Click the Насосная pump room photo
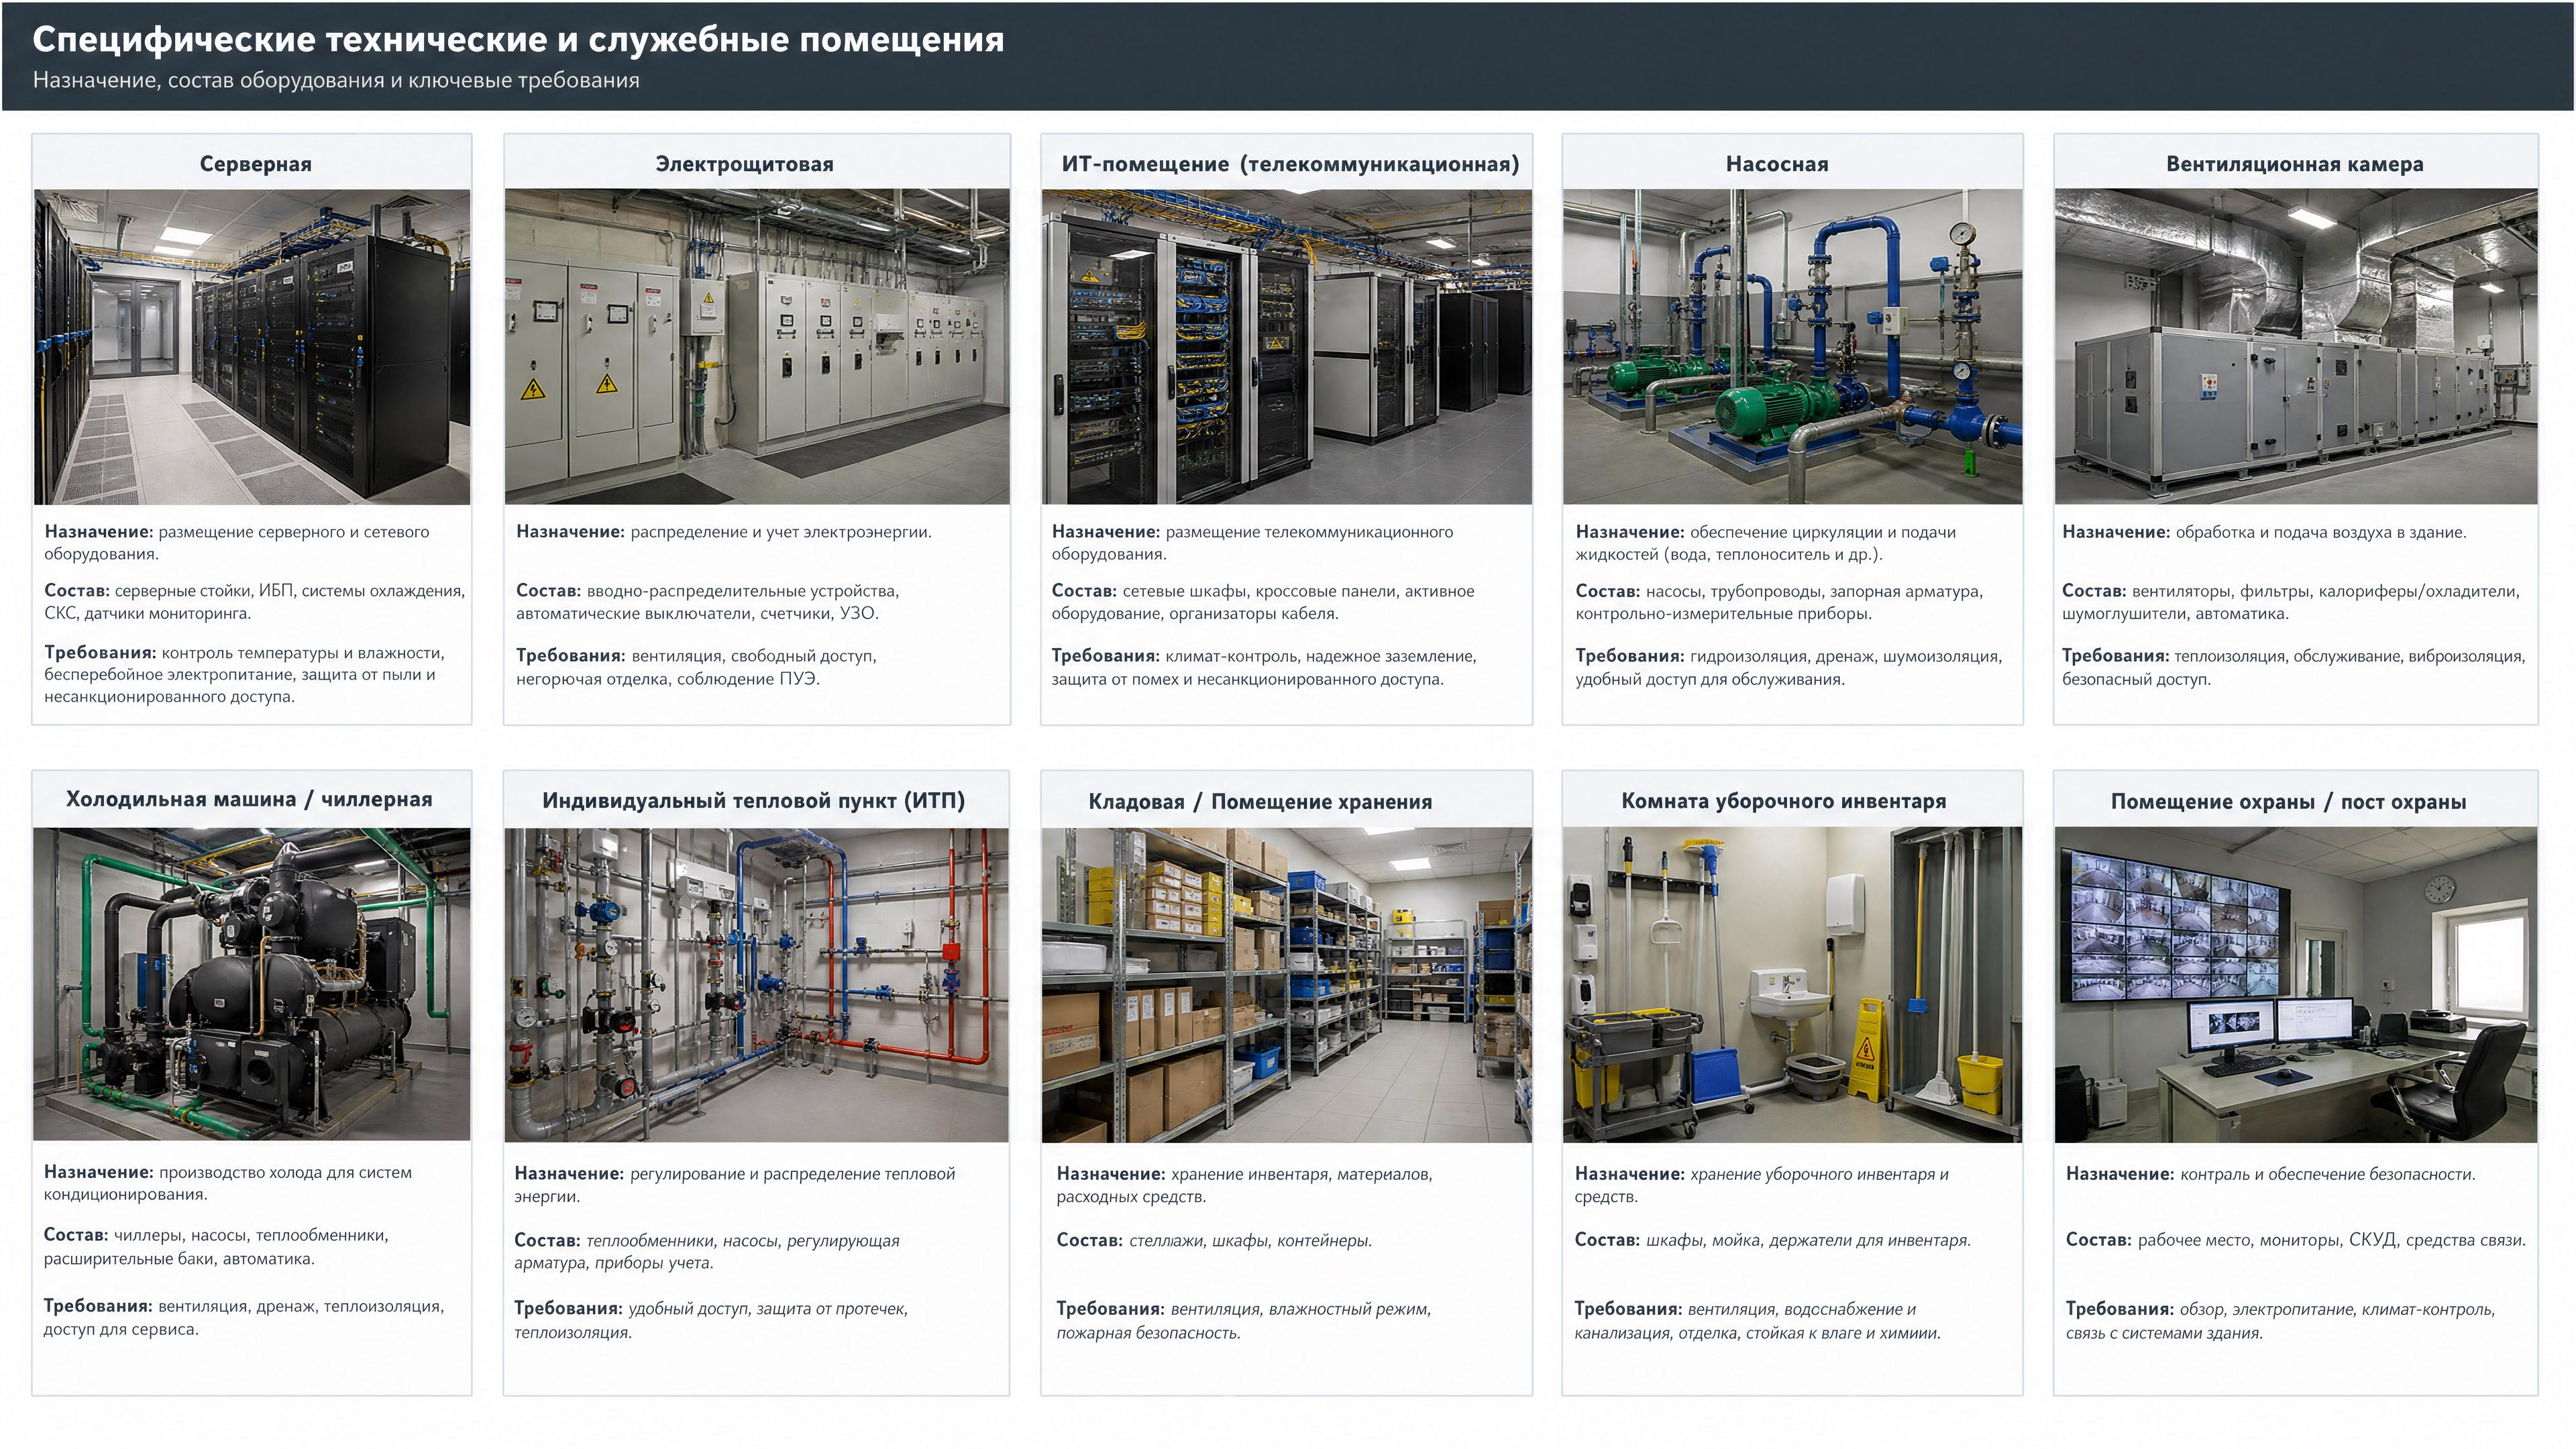 [1792, 347]
